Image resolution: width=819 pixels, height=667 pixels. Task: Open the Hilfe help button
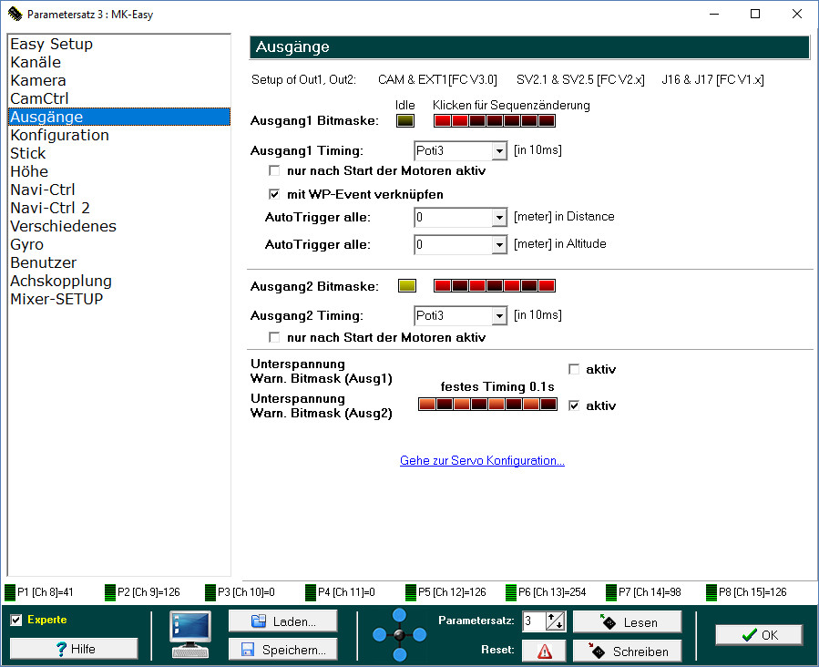point(74,649)
